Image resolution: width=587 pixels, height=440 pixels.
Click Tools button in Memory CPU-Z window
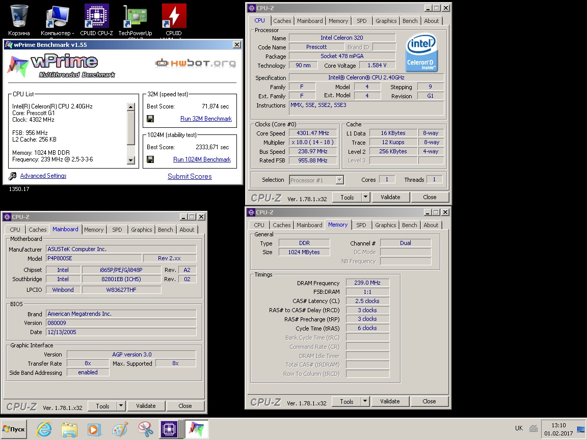click(x=346, y=401)
